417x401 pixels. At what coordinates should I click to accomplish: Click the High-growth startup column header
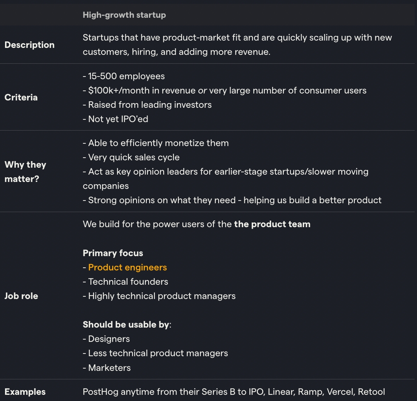pyautogui.click(x=124, y=15)
